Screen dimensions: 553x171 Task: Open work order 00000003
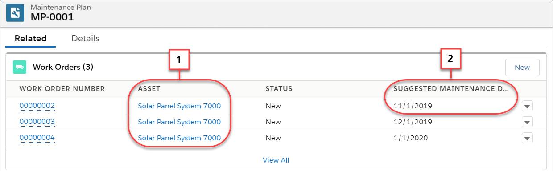37,122
